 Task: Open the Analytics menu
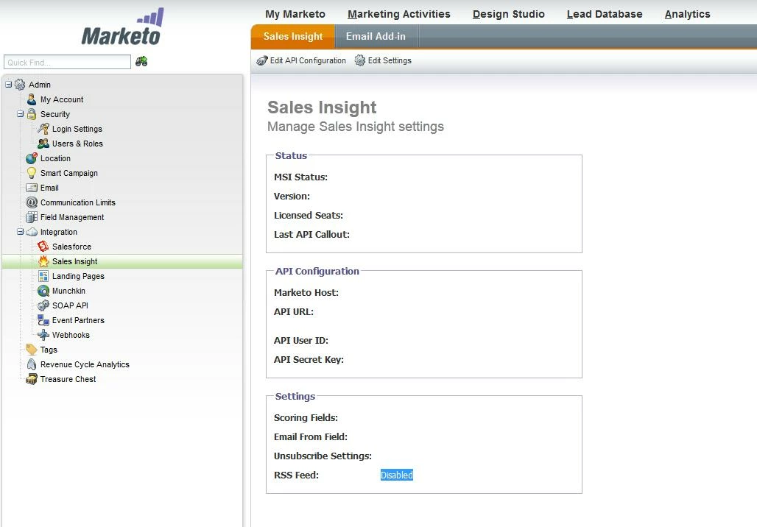[x=688, y=14]
